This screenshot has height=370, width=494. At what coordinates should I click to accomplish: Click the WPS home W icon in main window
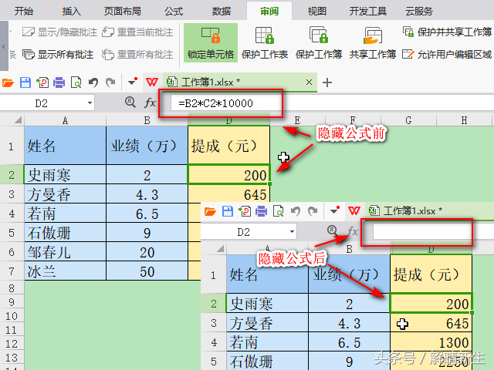click(x=152, y=82)
